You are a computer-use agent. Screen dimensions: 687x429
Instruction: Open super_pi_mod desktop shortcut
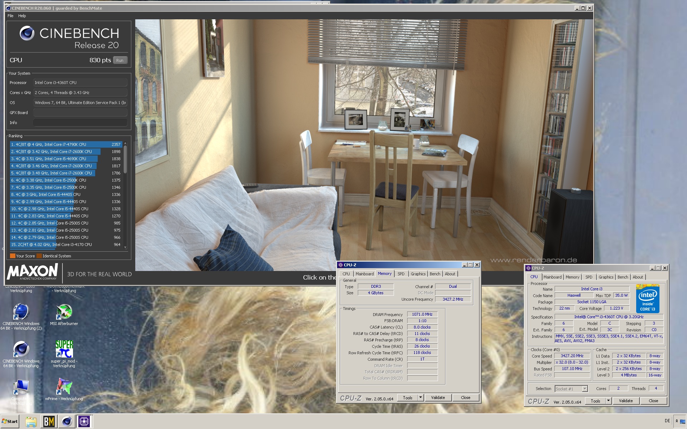tap(64, 353)
